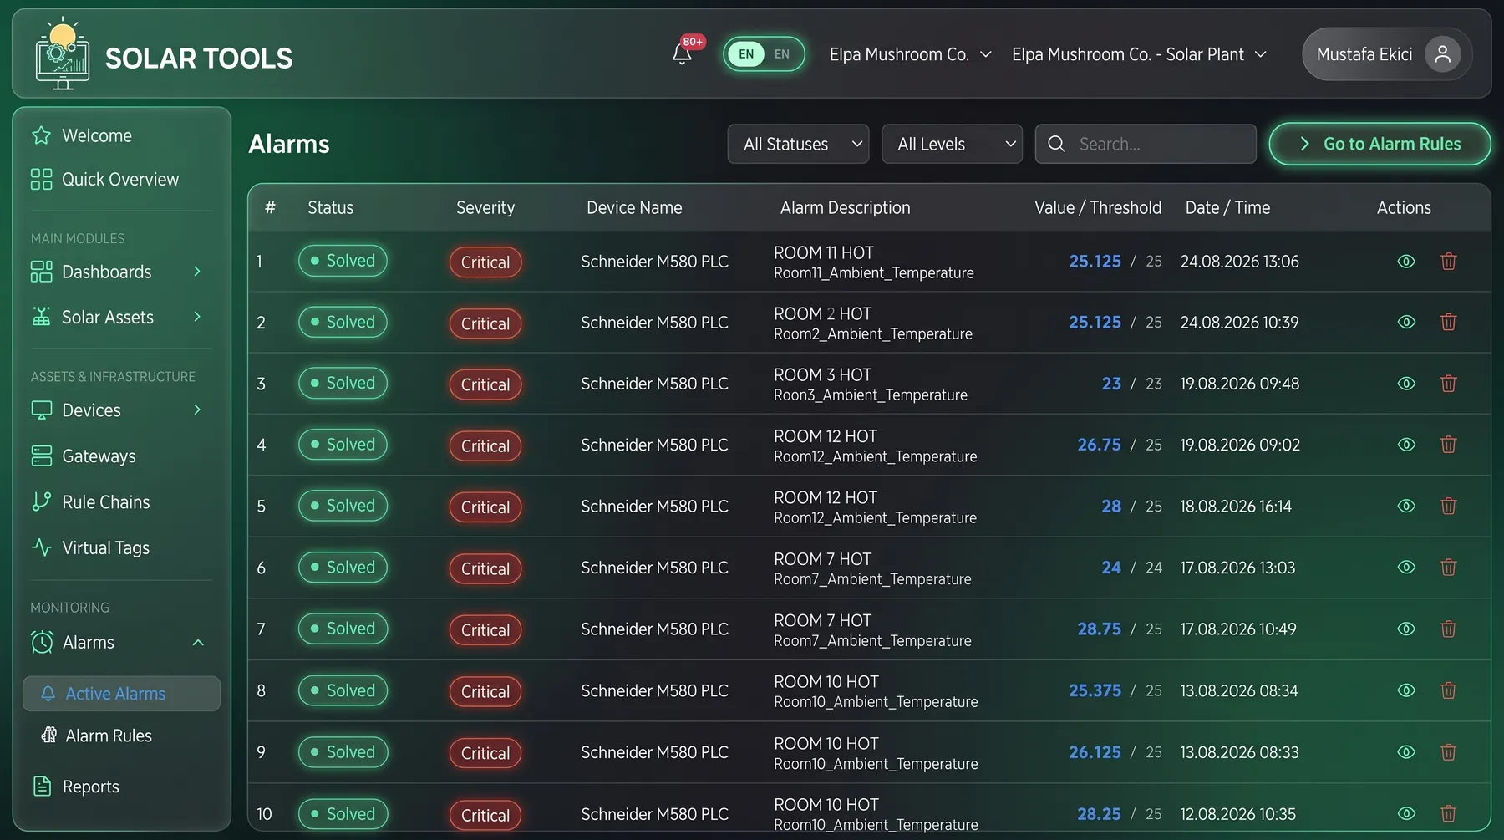Delete alarm dated 13.08.2026 08:33
The image size is (1504, 840).
tap(1449, 752)
